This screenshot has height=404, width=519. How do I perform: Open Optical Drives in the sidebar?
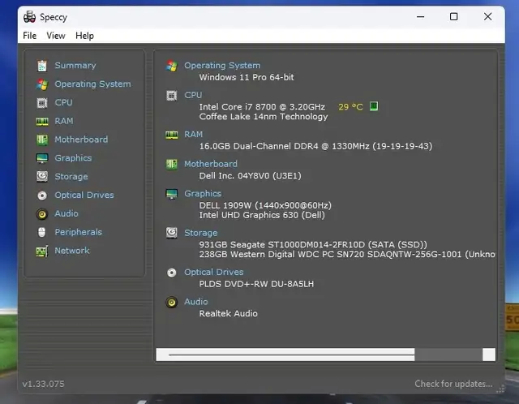84,195
